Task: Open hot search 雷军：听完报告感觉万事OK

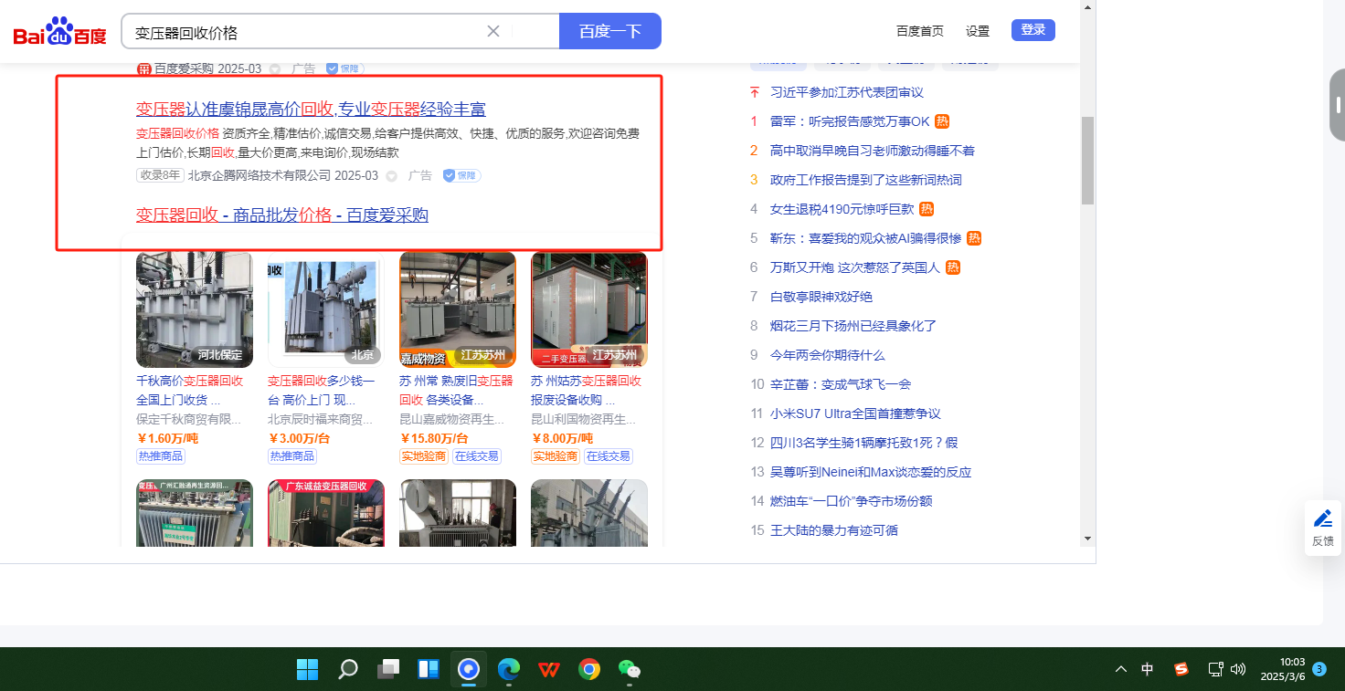Action: (850, 121)
